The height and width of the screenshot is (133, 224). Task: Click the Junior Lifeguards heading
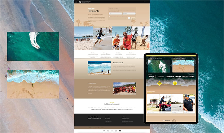(93, 10)
